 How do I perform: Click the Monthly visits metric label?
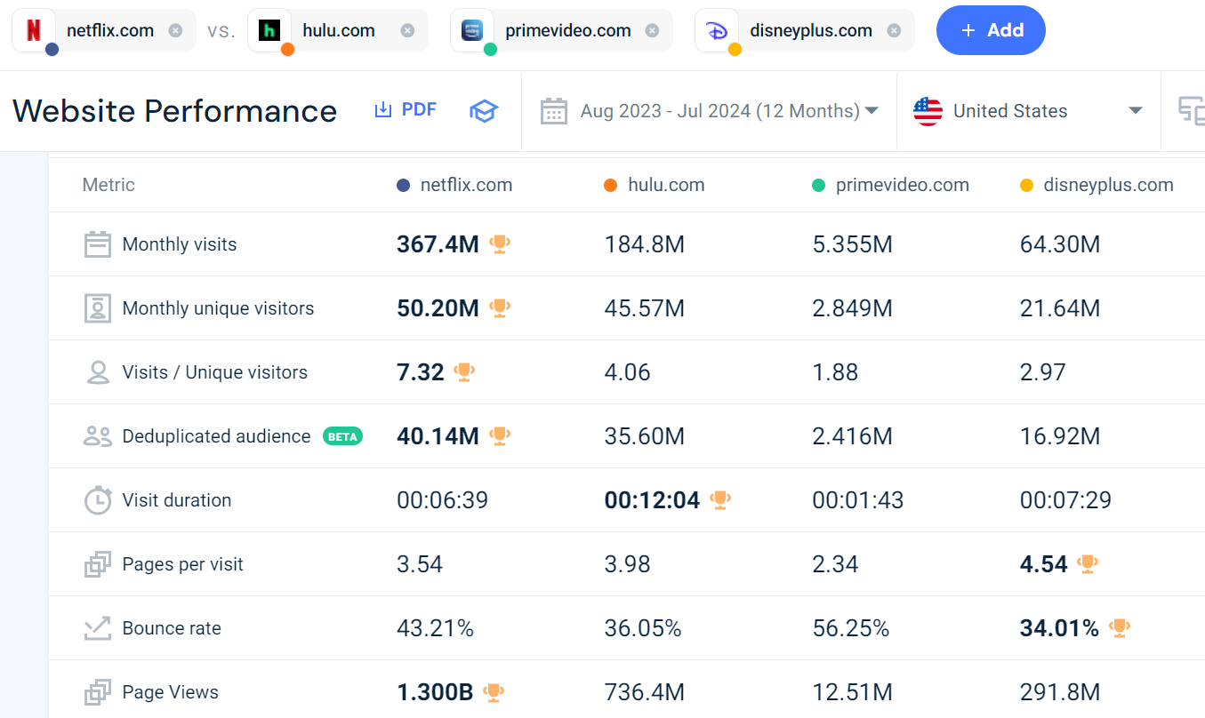point(180,244)
